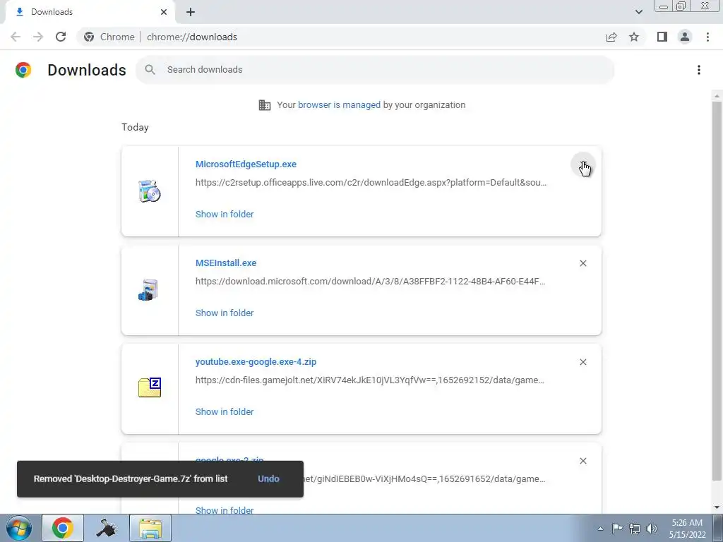Click the volume speaker tray icon
Screen dimensions: 723x542
click(x=652, y=528)
